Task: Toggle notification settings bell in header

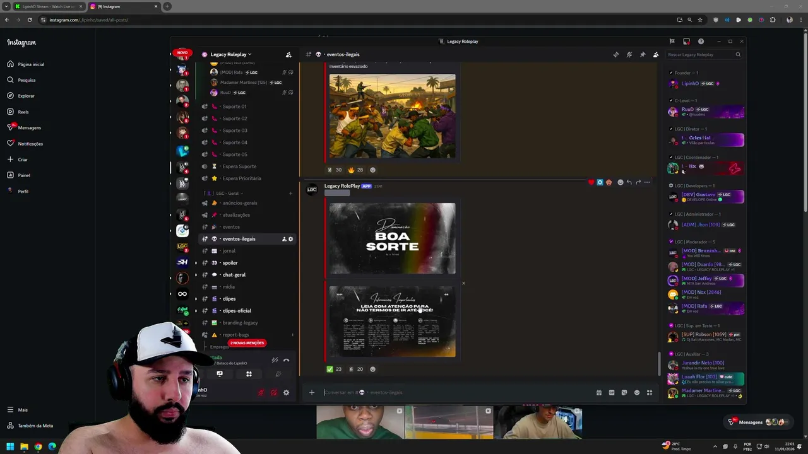Action: click(x=629, y=54)
